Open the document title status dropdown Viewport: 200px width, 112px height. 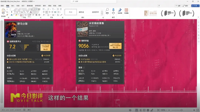34,1
